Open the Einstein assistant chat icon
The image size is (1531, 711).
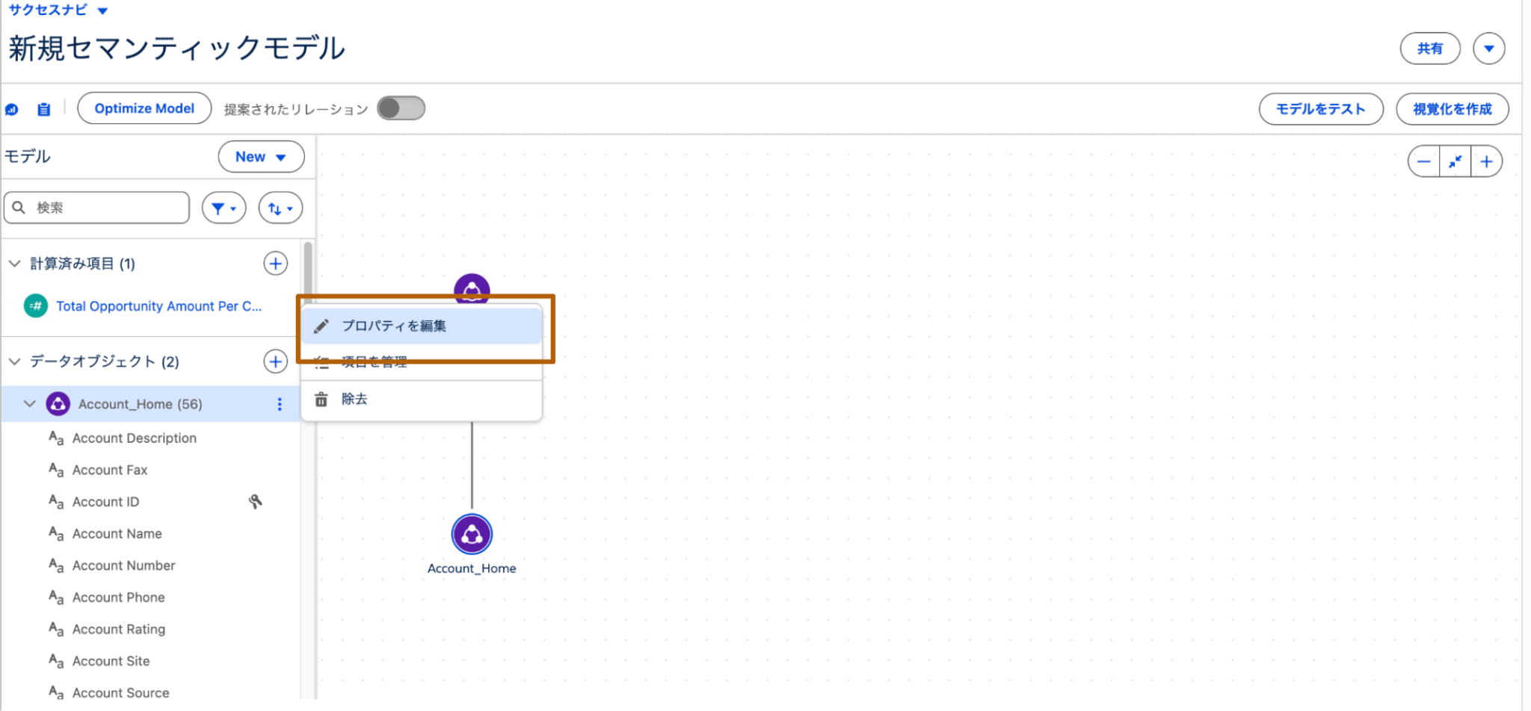(x=12, y=108)
